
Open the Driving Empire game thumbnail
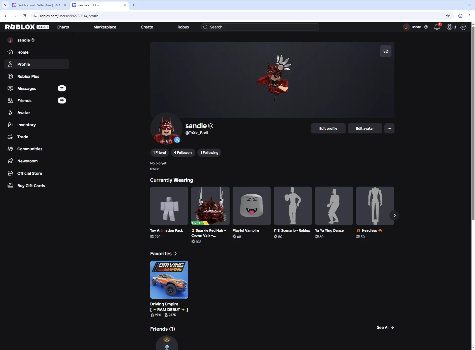[169, 279]
